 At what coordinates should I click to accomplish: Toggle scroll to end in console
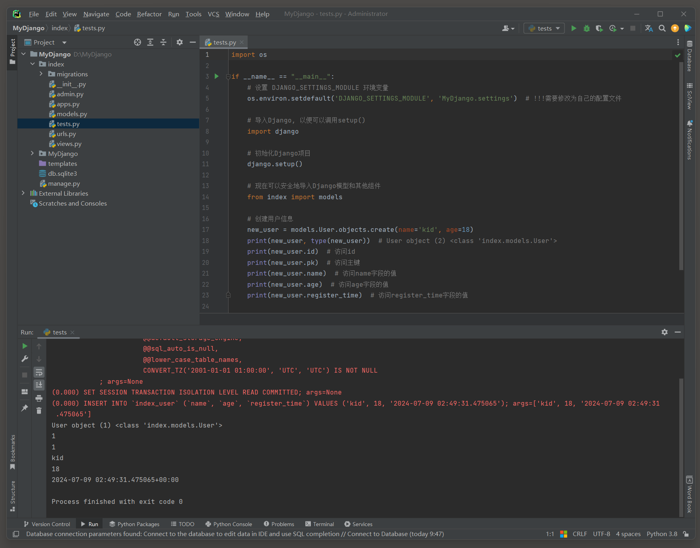click(39, 385)
